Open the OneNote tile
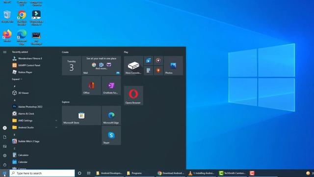The image size is (314, 177). click(x=111, y=86)
